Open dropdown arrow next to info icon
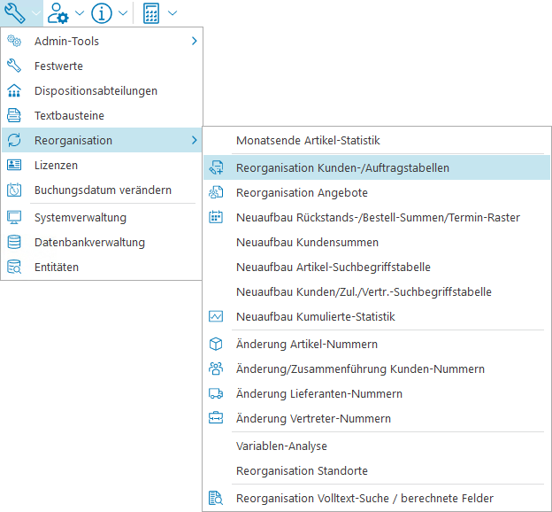552x512 pixels. (122, 13)
